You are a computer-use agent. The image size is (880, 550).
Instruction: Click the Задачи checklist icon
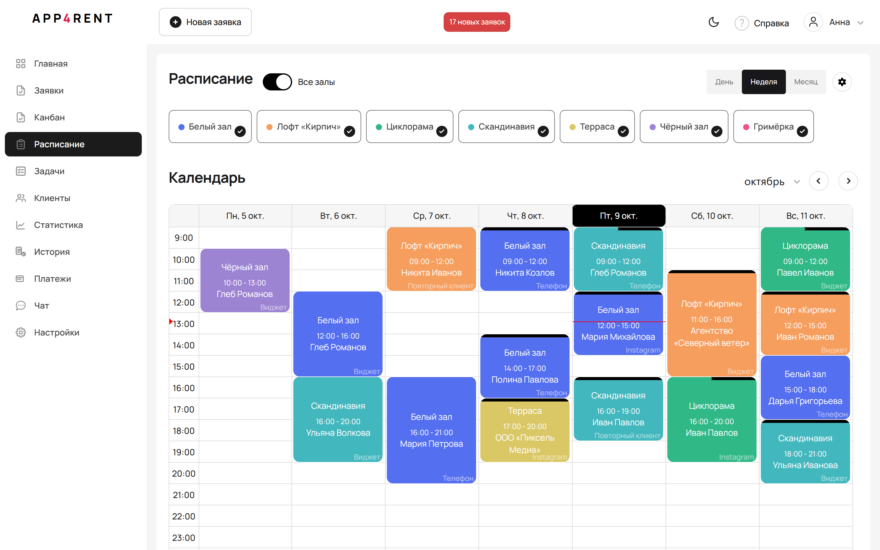pyautogui.click(x=21, y=171)
